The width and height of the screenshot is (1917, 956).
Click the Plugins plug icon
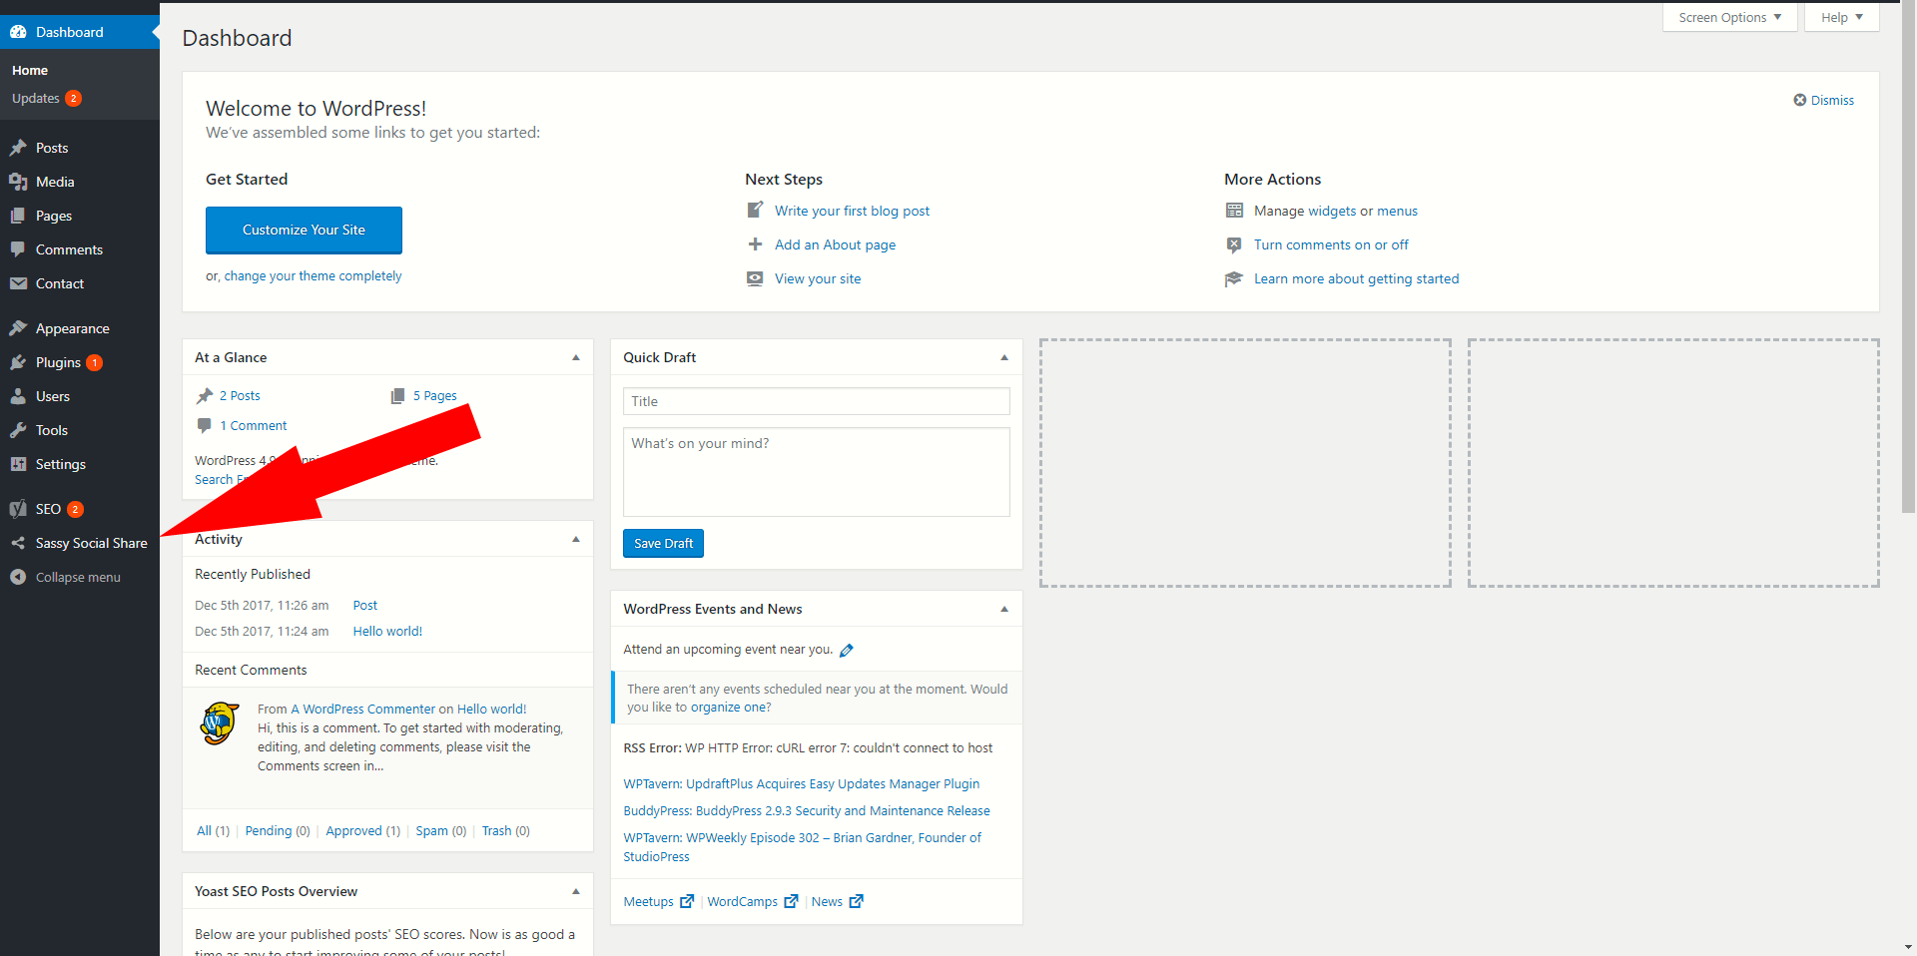[18, 362]
